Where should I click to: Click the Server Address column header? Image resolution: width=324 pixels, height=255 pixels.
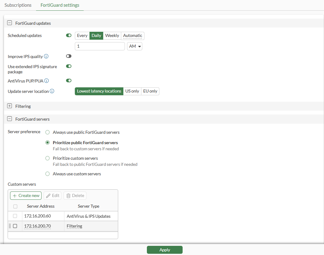point(41,206)
